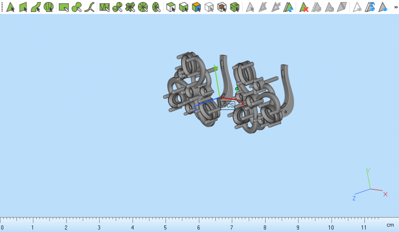The image size is (399, 232).
Task: Pick the circular wheel brush selection icon
Action: click(x=143, y=7)
